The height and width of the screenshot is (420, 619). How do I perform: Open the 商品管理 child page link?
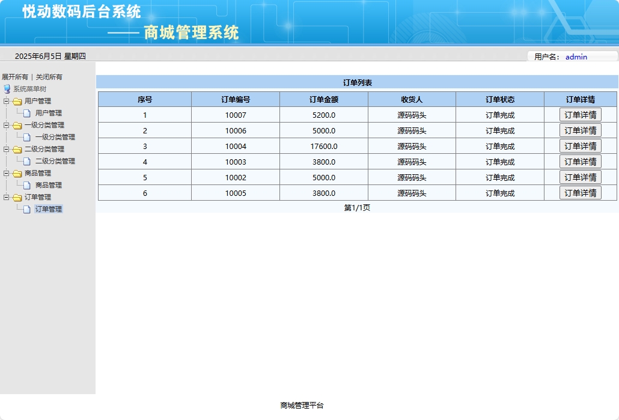coord(49,185)
